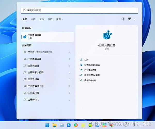The width and height of the screenshot is (155, 129).
Task: Expand the 更多 dropdown
Action: click(x=60, y=19)
